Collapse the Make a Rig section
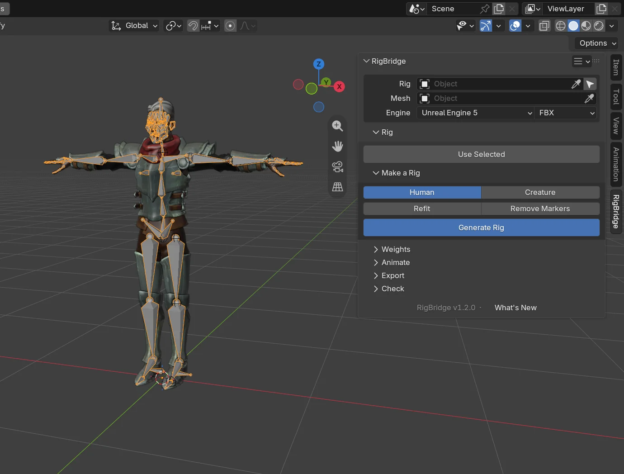The image size is (624, 474). click(396, 173)
